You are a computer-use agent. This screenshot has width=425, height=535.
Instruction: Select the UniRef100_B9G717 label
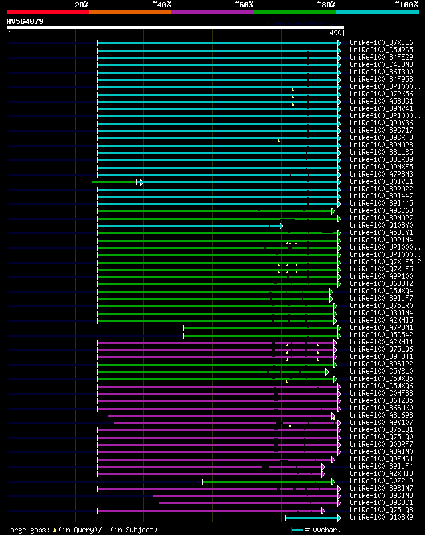[381, 130]
